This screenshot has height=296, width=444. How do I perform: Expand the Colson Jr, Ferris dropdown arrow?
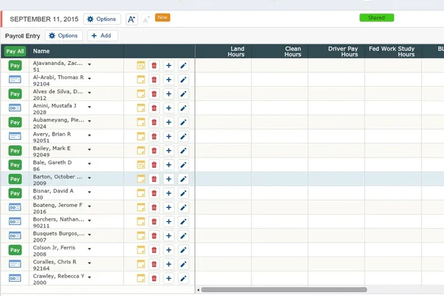89,249
